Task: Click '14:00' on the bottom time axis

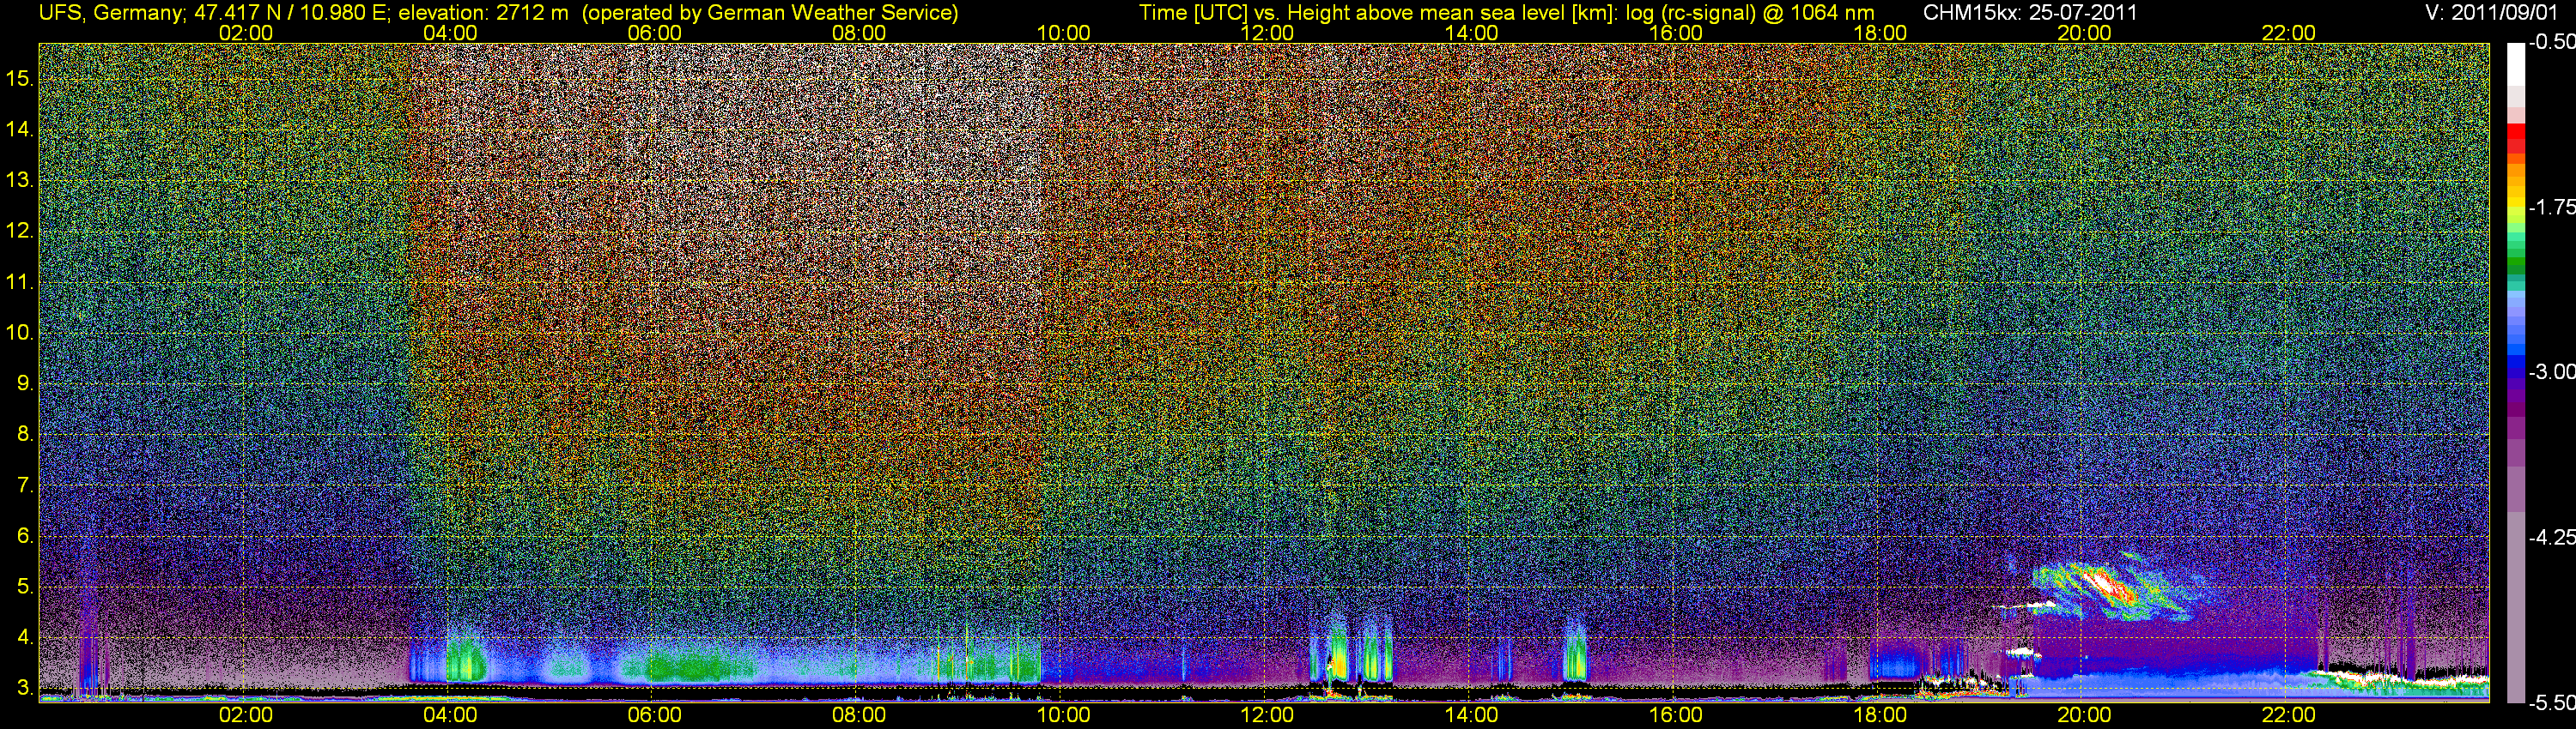Action: (1471, 716)
